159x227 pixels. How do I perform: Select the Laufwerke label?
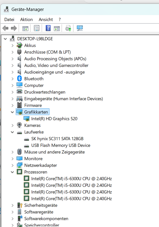point(34,132)
